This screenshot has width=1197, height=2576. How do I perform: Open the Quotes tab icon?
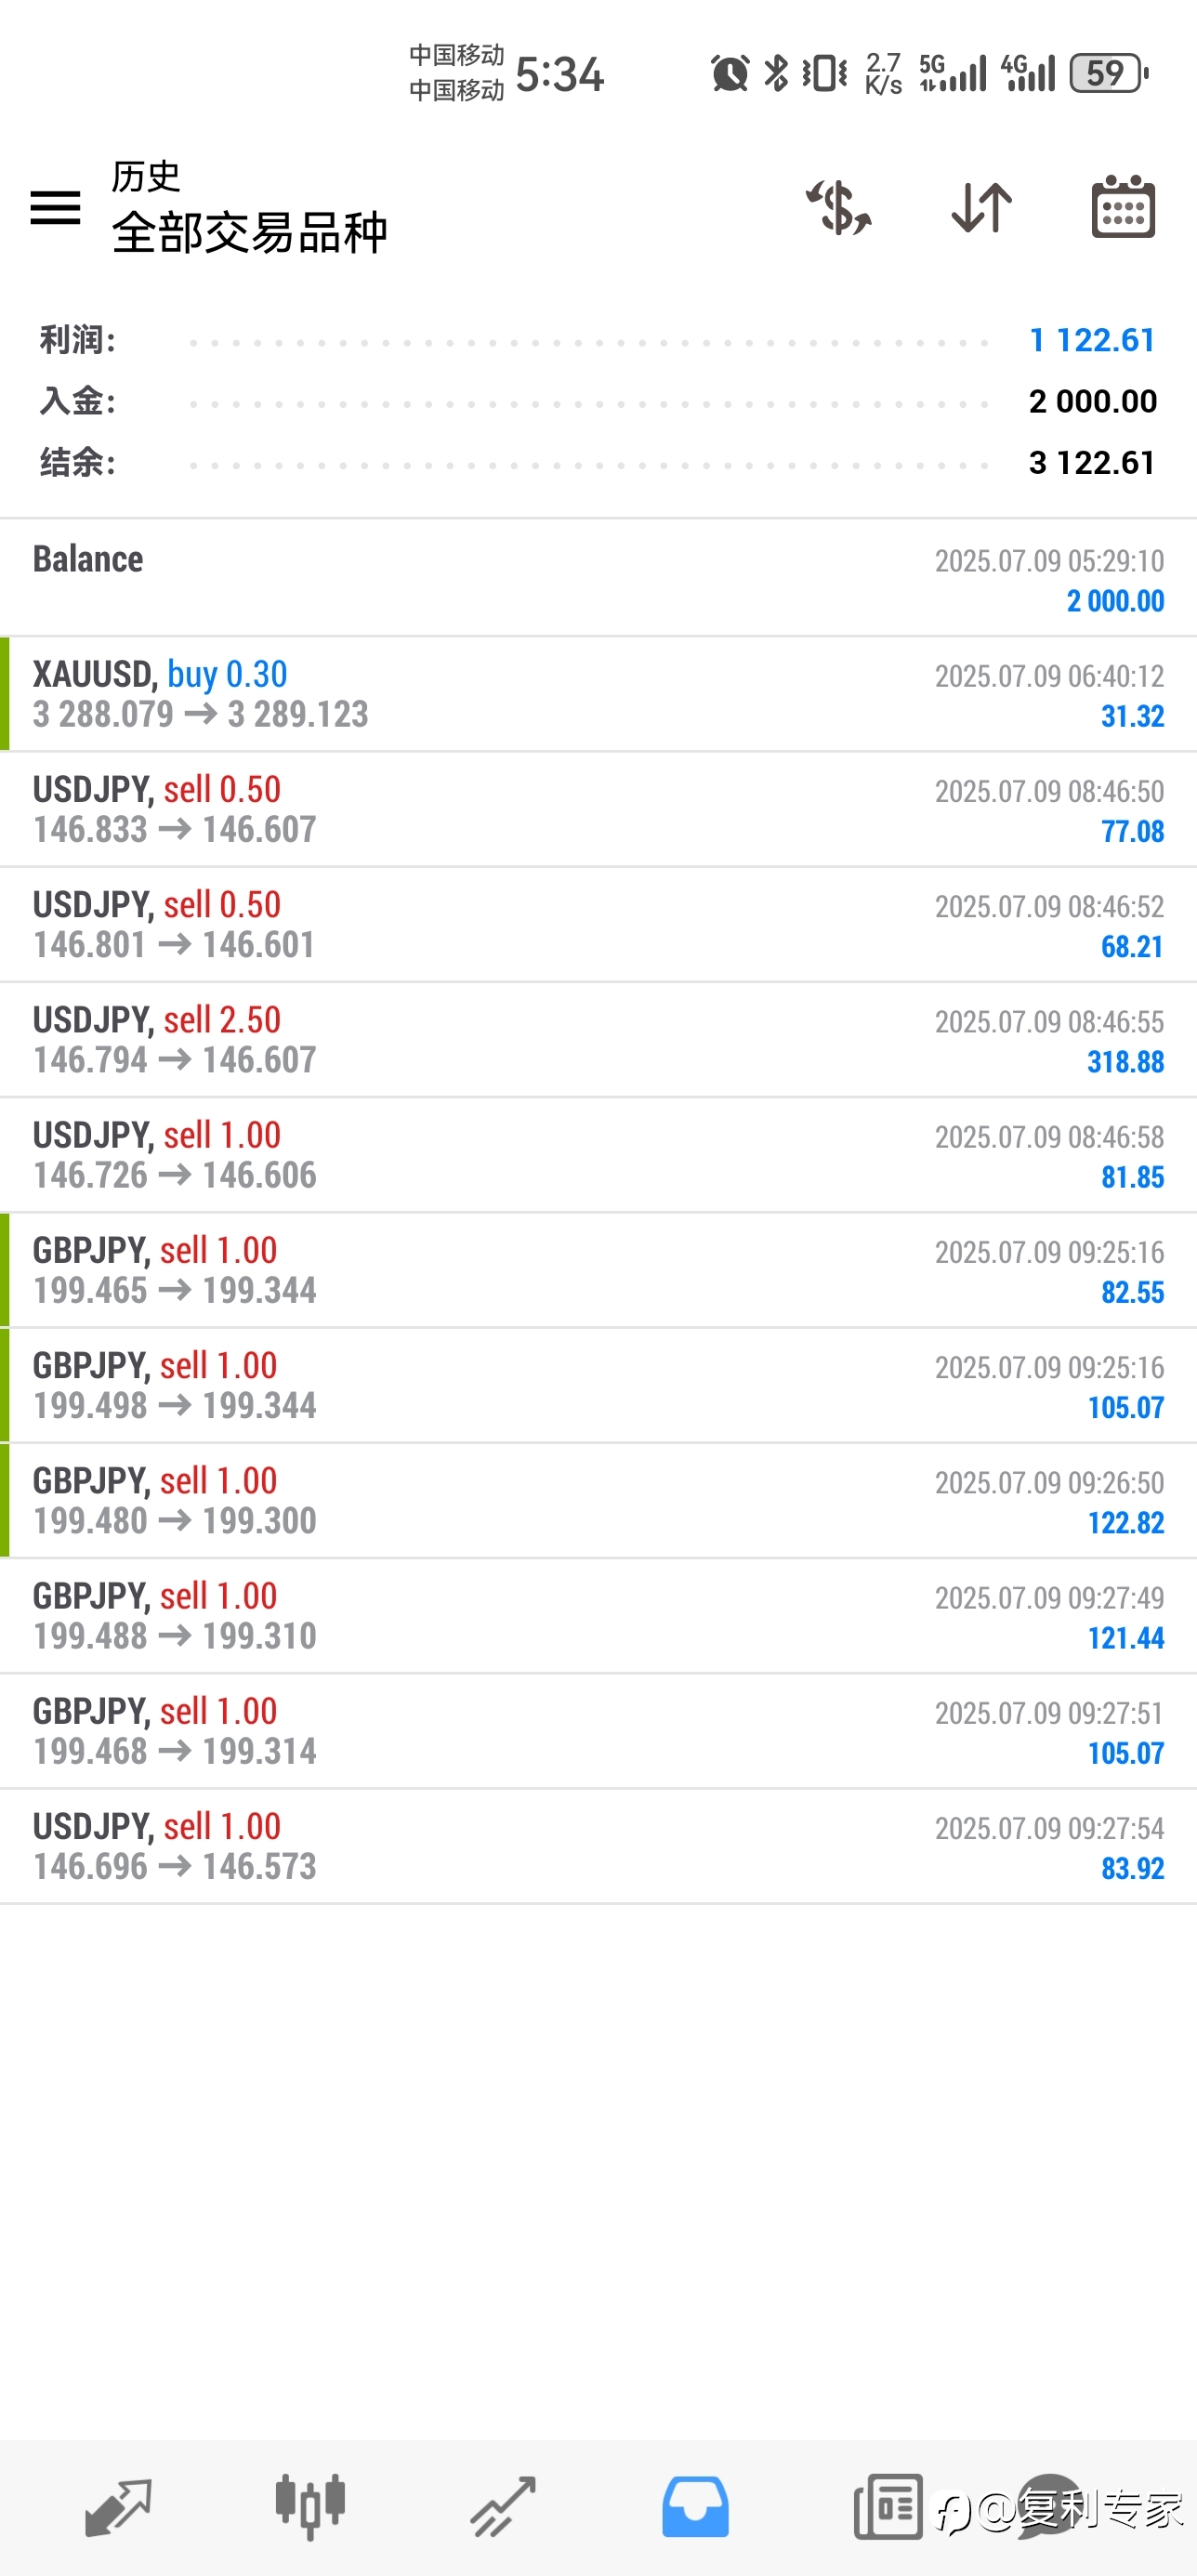click(x=118, y=2507)
